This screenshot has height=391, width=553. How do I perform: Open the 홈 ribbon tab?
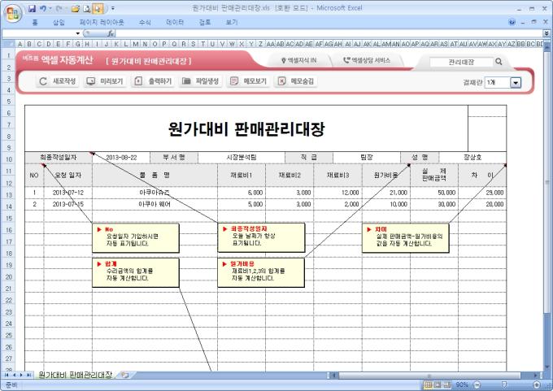34,22
